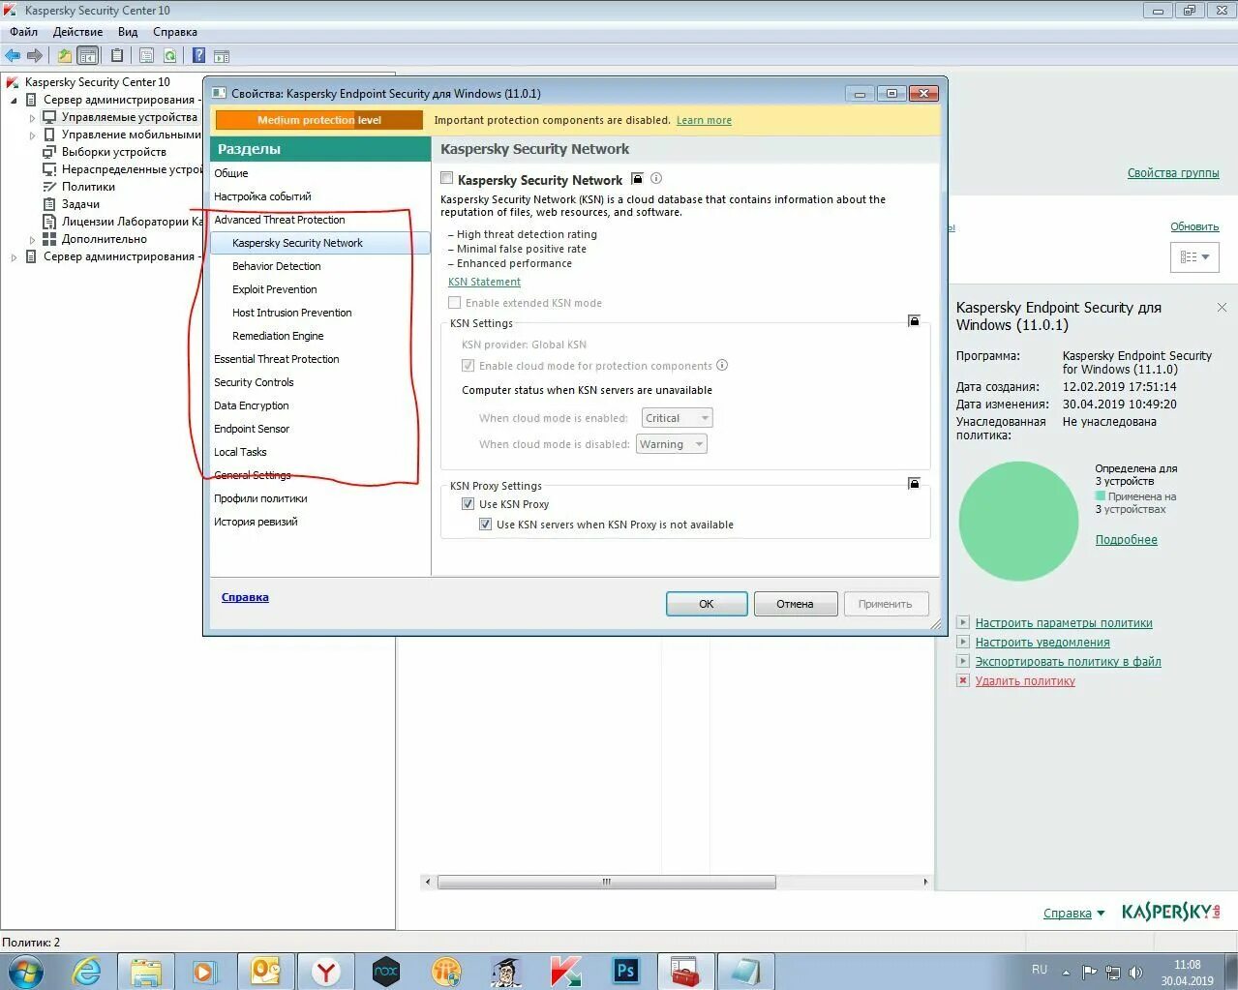The image size is (1238, 990).
Task: Click info icon next to Kaspersky Security Network
Action: (656, 179)
